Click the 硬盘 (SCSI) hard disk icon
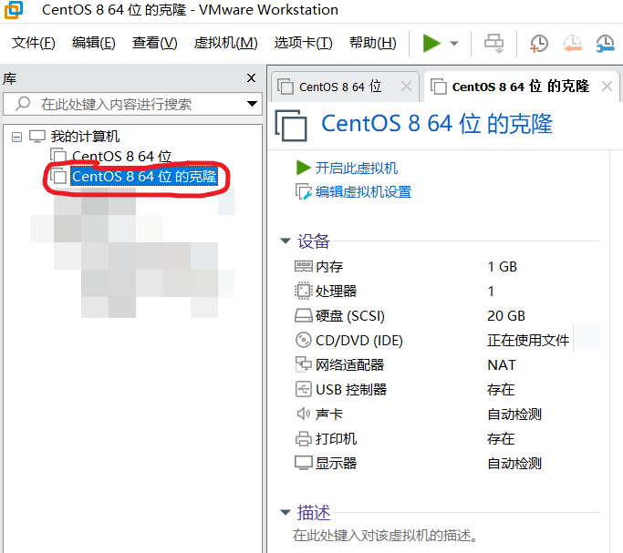This screenshot has width=623, height=553. pos(304,316)
